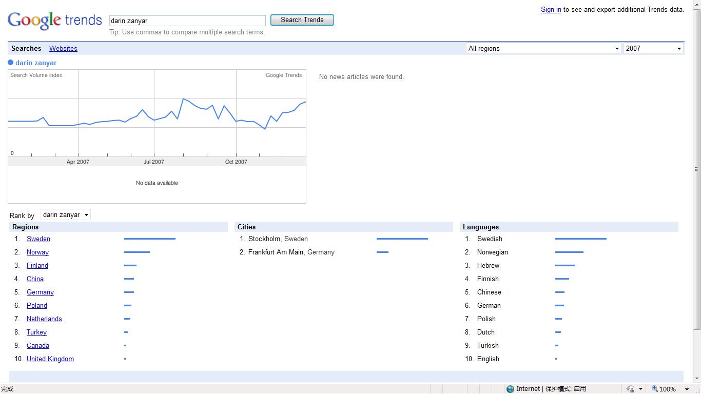Click the scrollbar down arrow
The image size is (701, 394).
(696, 379)
